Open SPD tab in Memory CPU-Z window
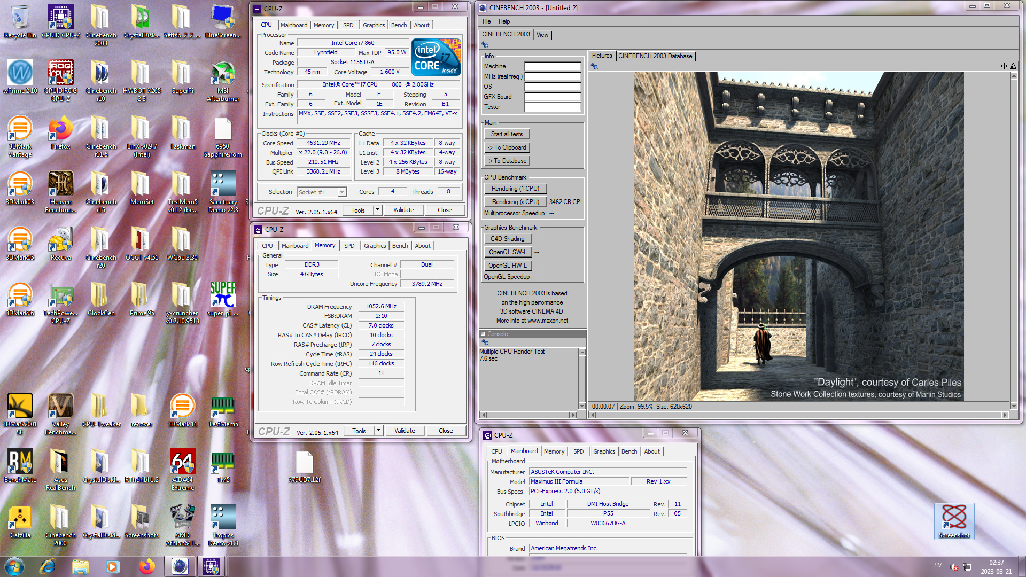Viewport: 1026px width, 577px height. click(349, 246)
